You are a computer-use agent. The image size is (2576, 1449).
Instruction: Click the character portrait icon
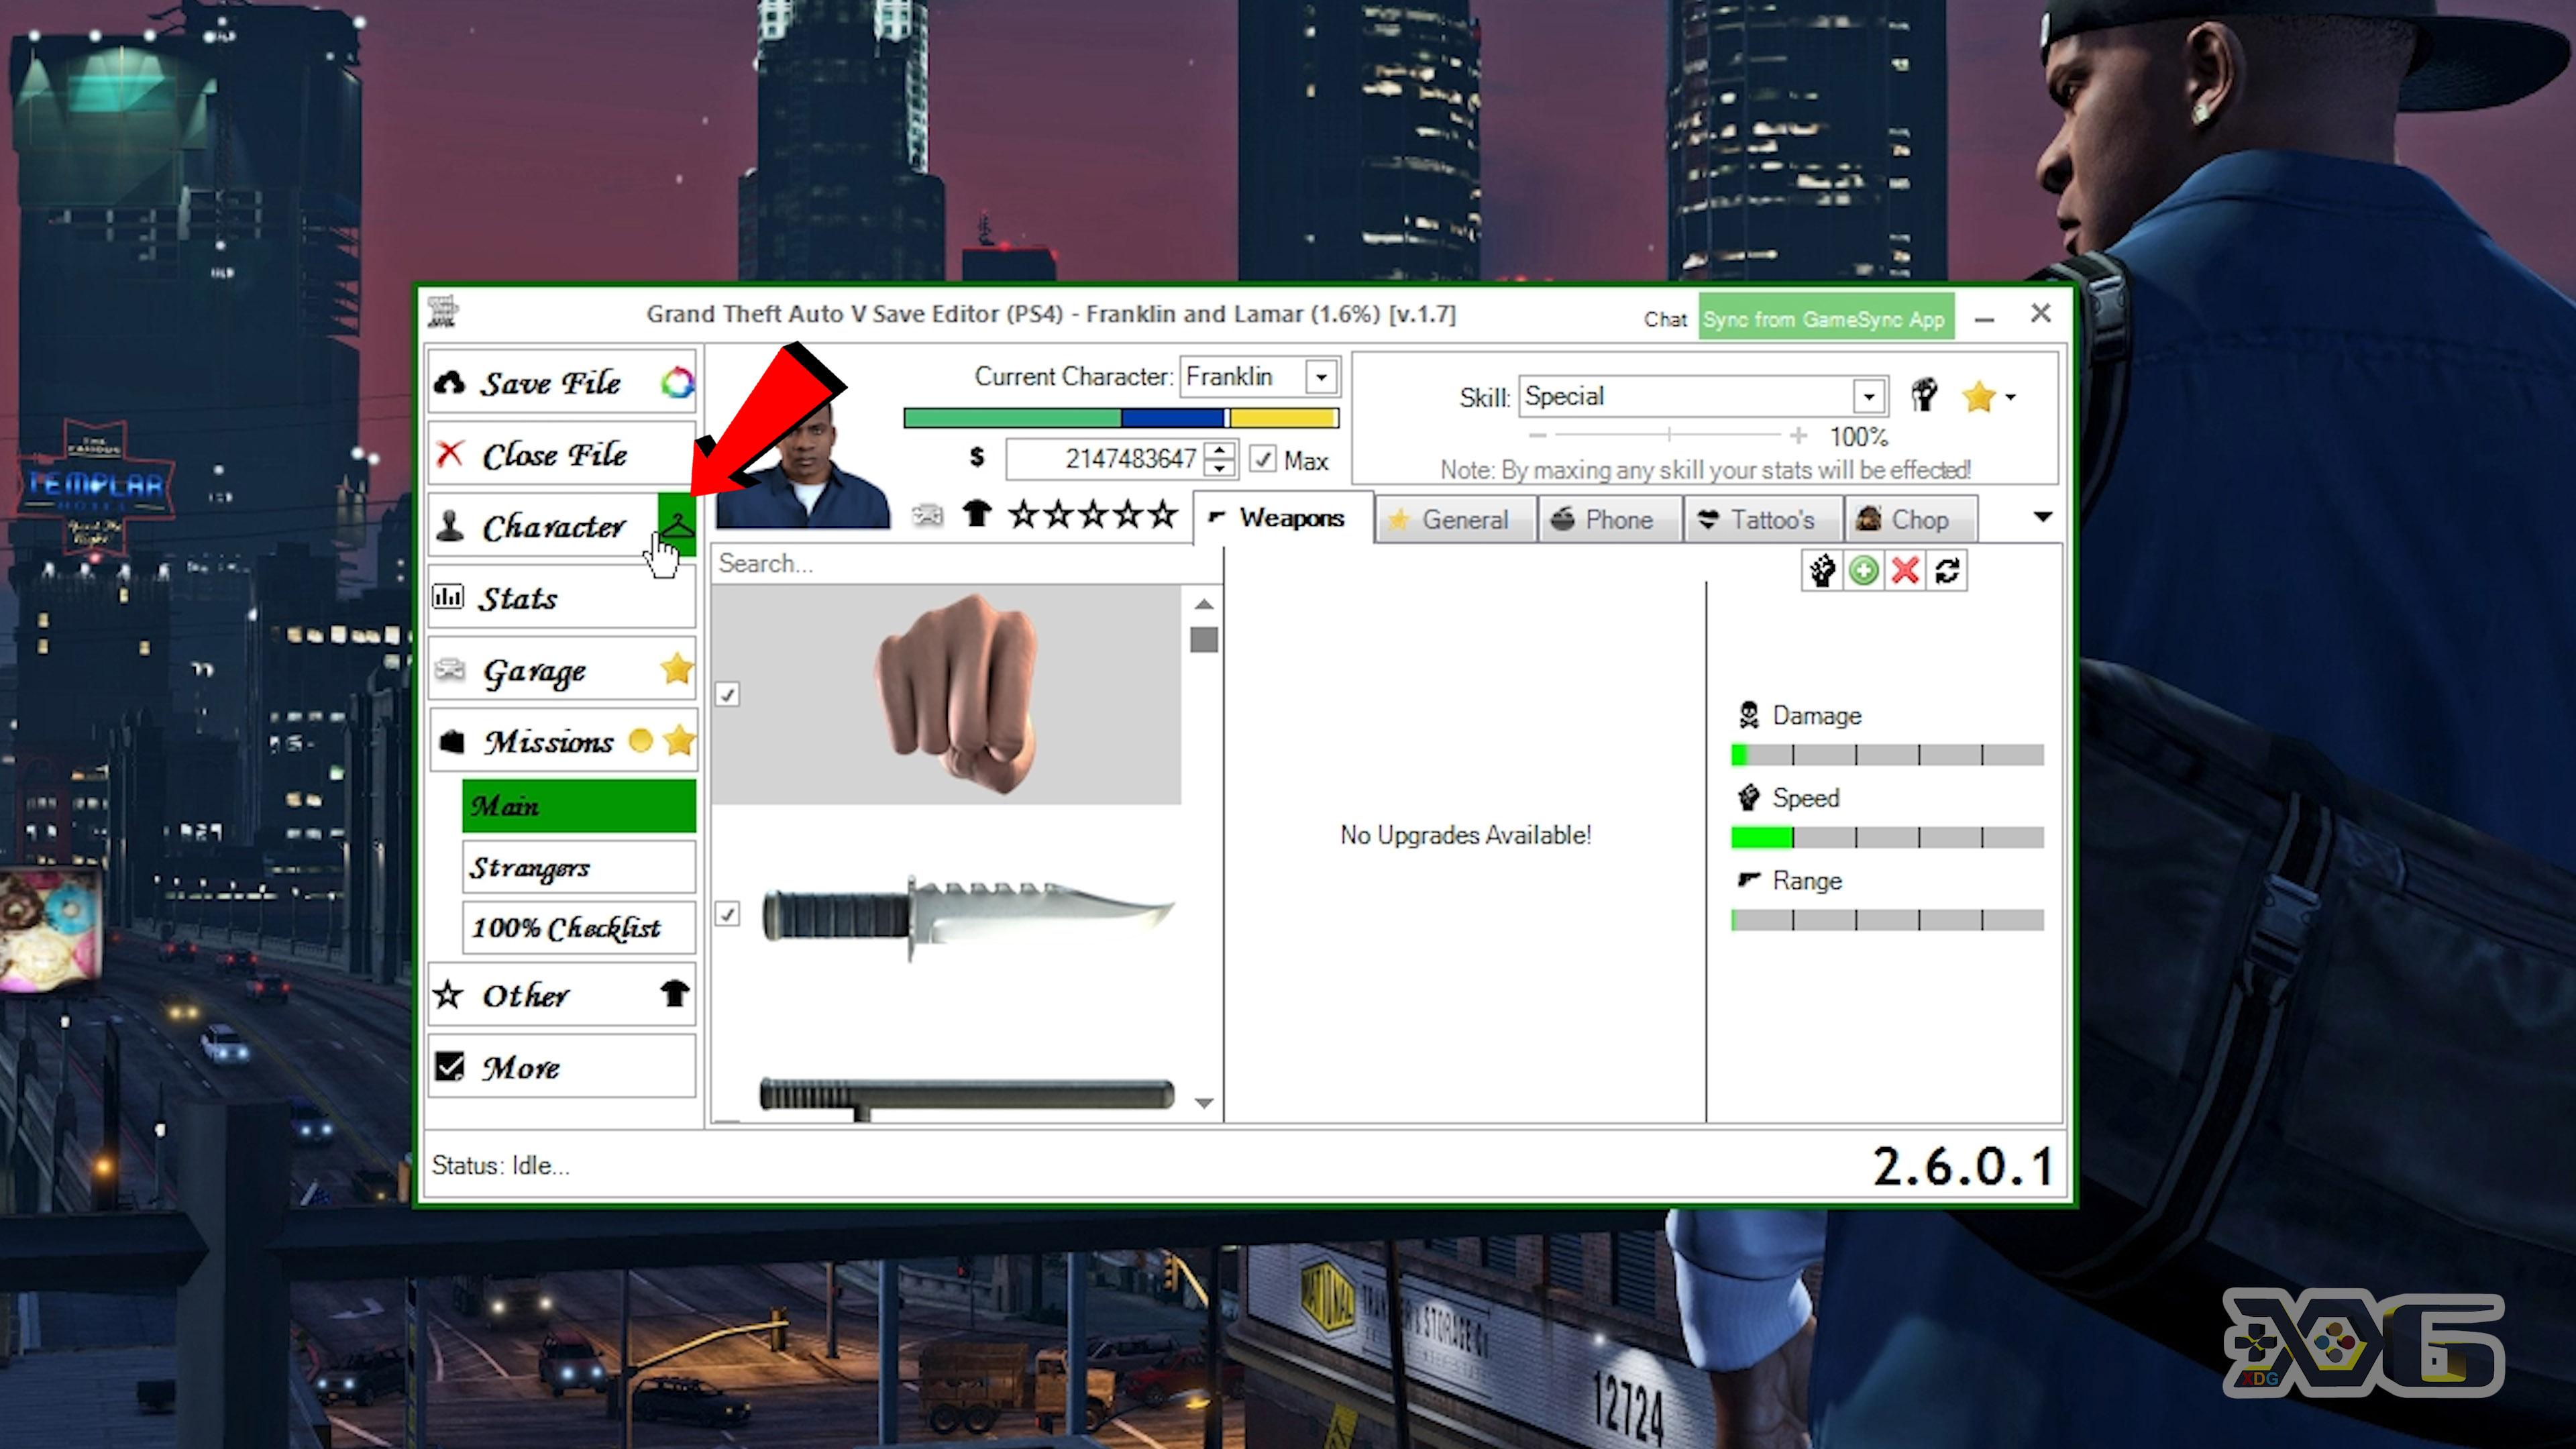[805, 460]
